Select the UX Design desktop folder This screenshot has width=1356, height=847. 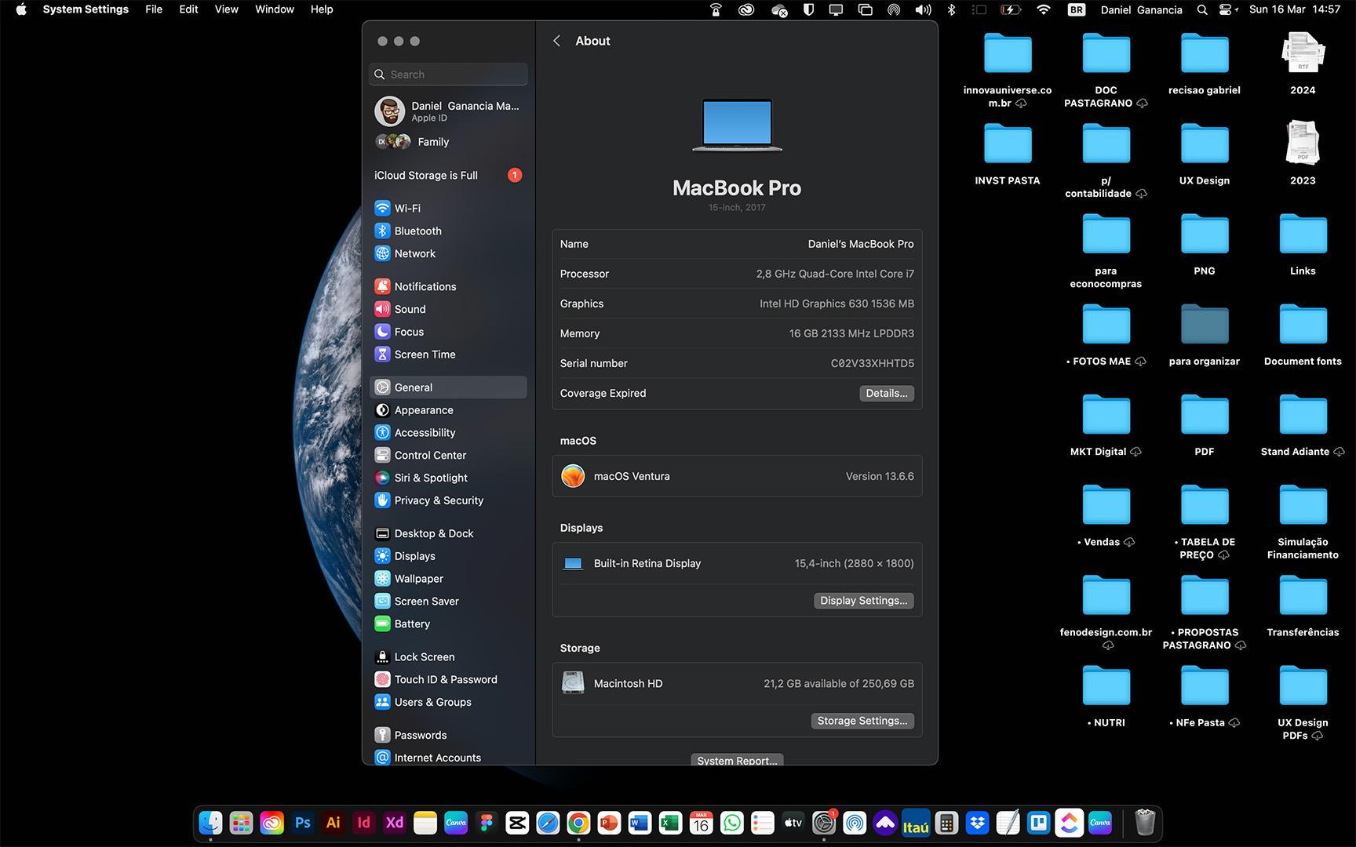[x=1204, y=154]
